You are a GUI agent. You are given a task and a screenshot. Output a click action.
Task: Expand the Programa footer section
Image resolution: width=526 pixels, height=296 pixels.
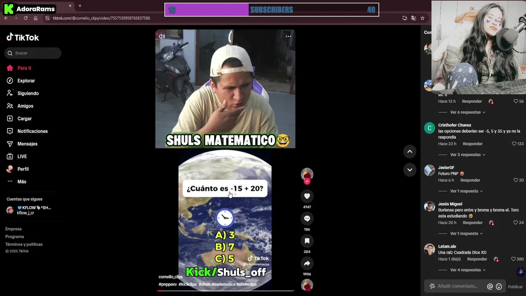14,237
